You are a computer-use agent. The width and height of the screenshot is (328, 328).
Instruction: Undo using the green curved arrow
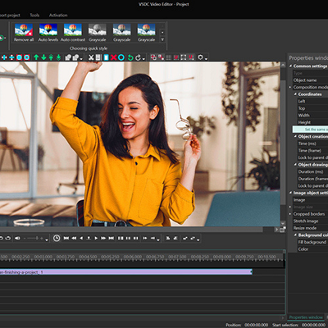[130, 57]
